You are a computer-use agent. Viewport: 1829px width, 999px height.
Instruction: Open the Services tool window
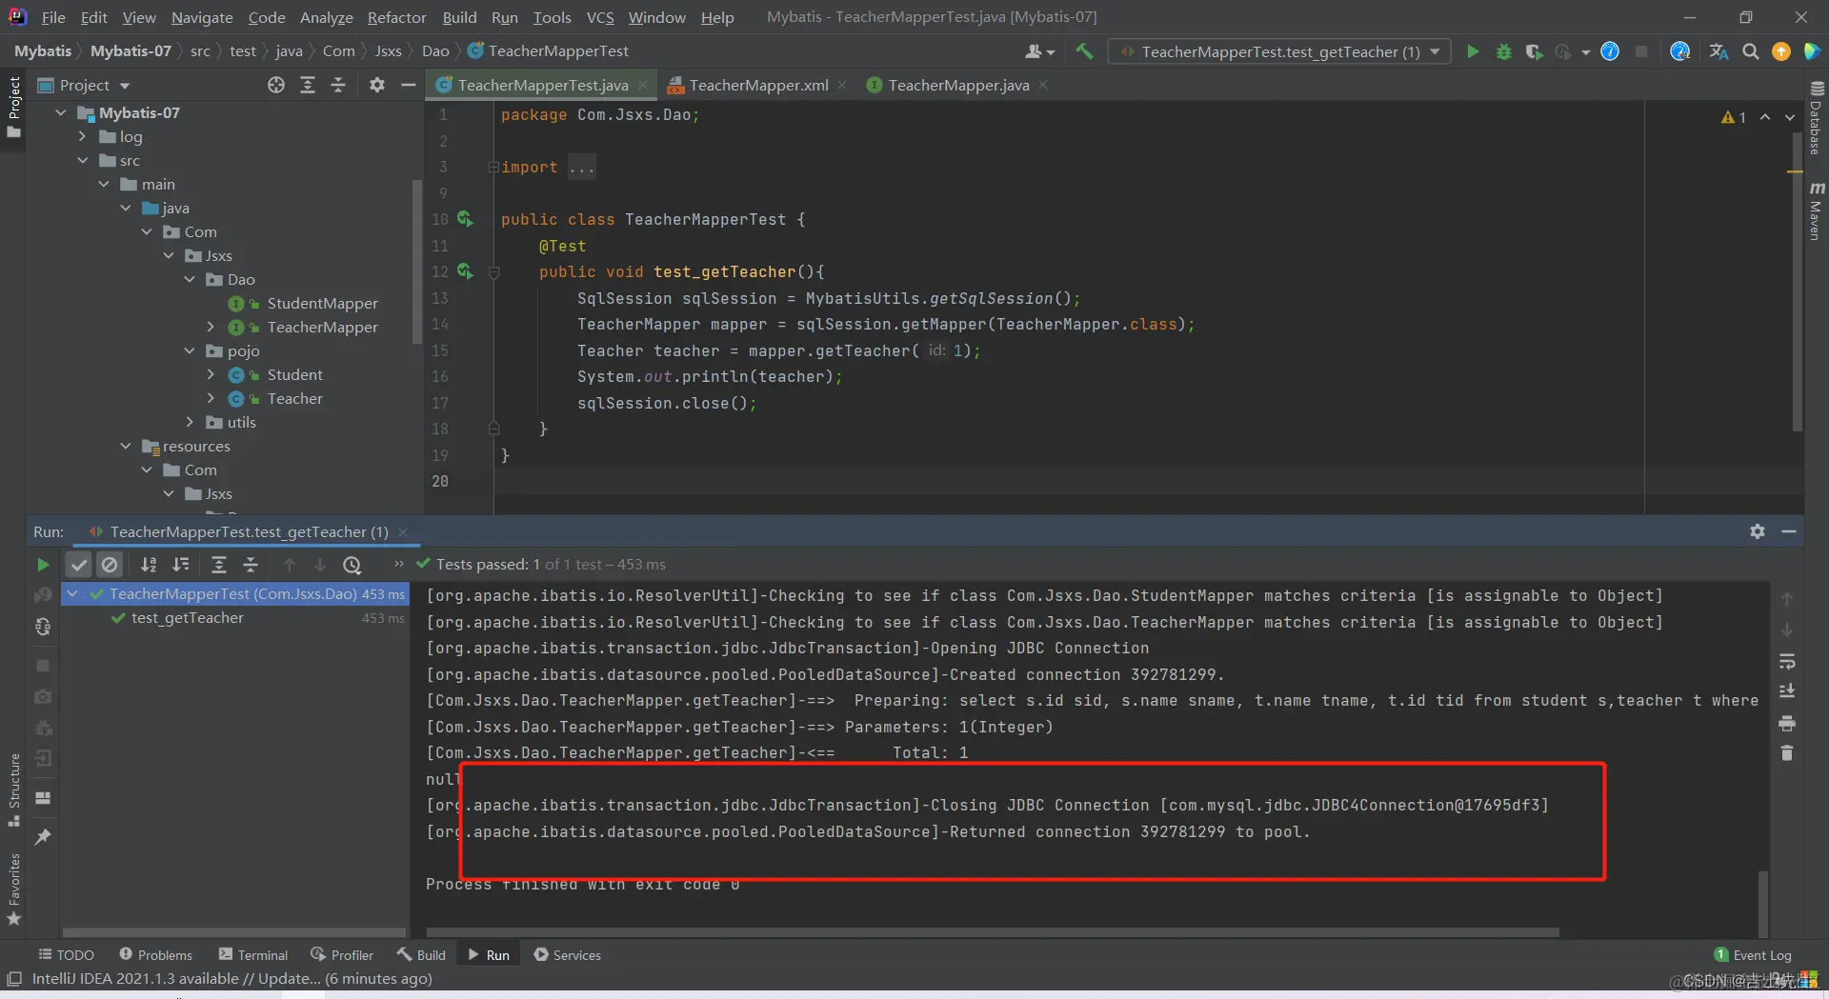click(568, 954)
